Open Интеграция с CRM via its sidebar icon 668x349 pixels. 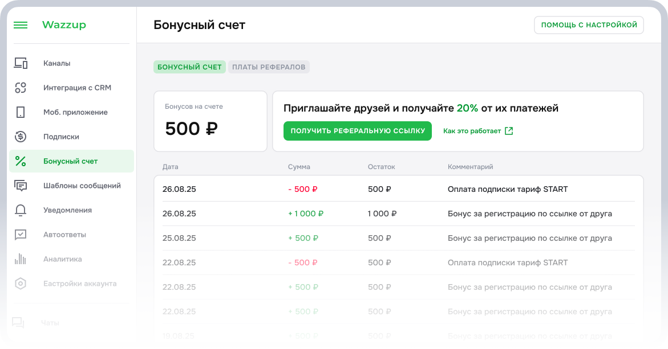click(x=20, y=87)
